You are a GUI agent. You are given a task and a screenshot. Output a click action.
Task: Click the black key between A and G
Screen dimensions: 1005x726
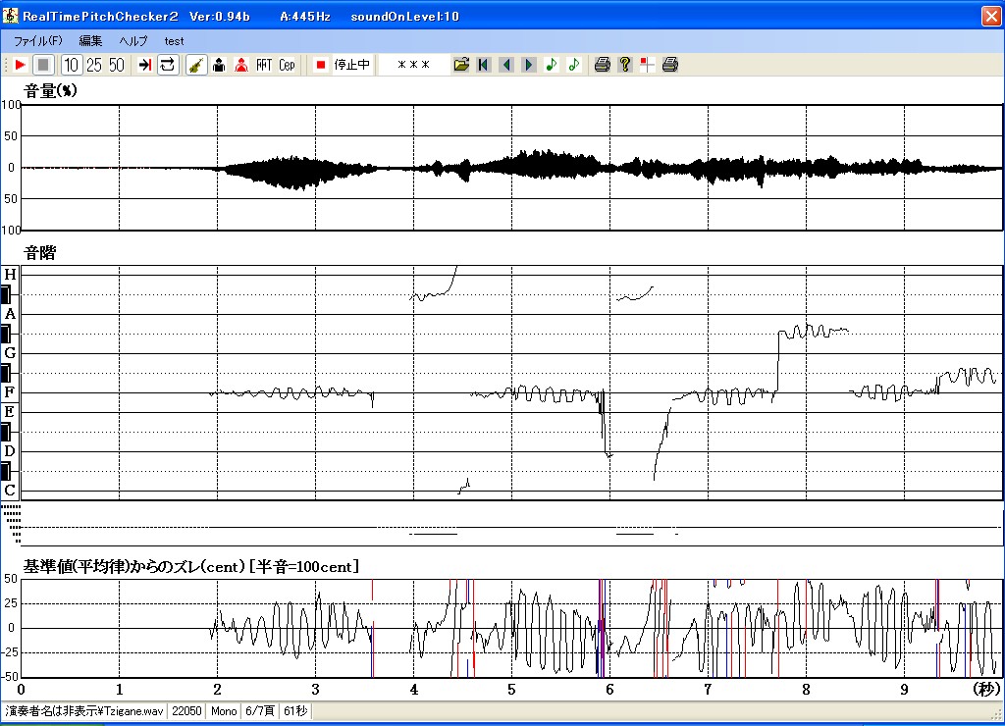point(6,334)
